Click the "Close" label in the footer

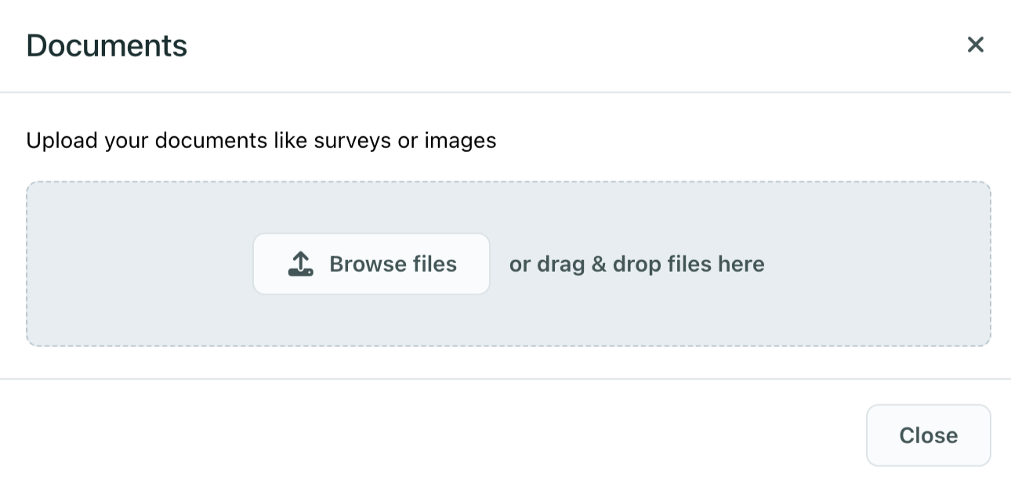(x=928, y=435)
